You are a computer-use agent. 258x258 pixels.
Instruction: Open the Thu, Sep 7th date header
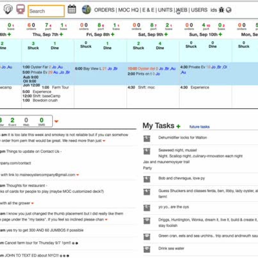(45, 35)
